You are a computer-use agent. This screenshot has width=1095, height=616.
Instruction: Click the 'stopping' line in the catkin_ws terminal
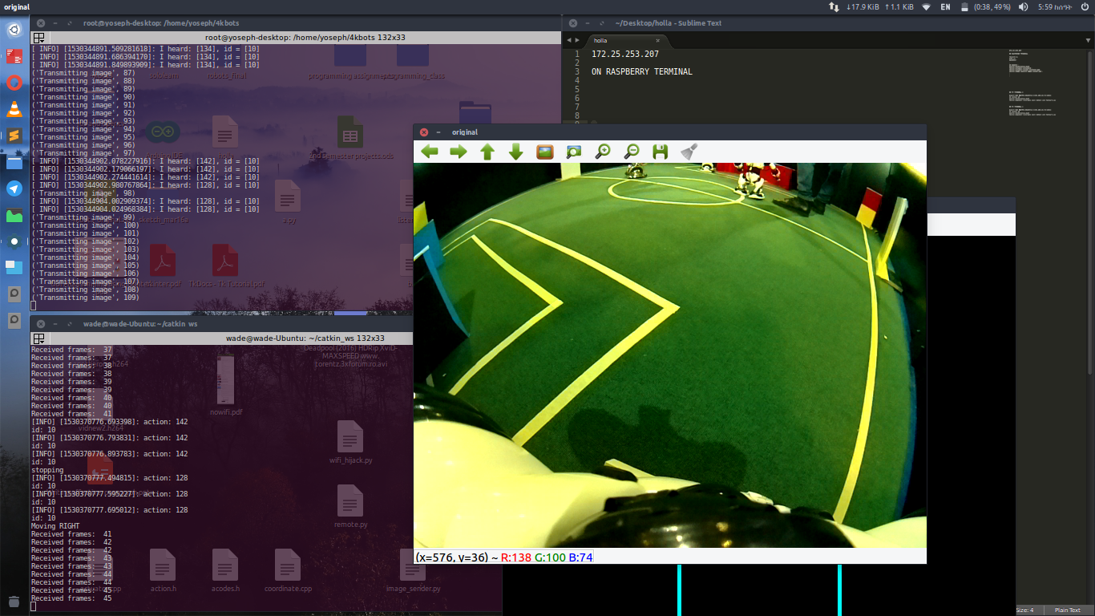(47, 470)
